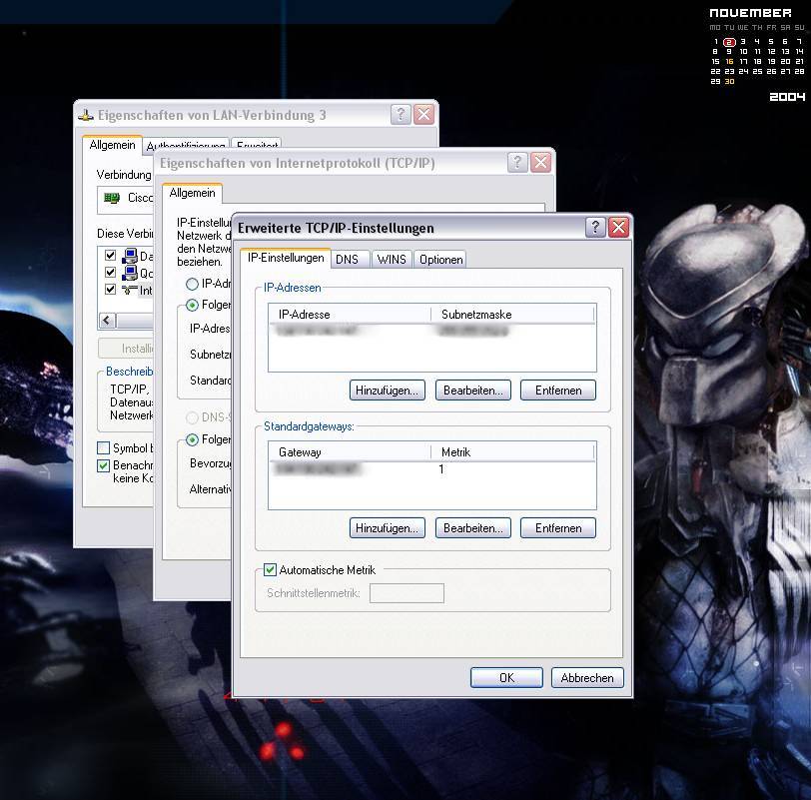Select the blurred IP address row

click(x=431, y=331)
